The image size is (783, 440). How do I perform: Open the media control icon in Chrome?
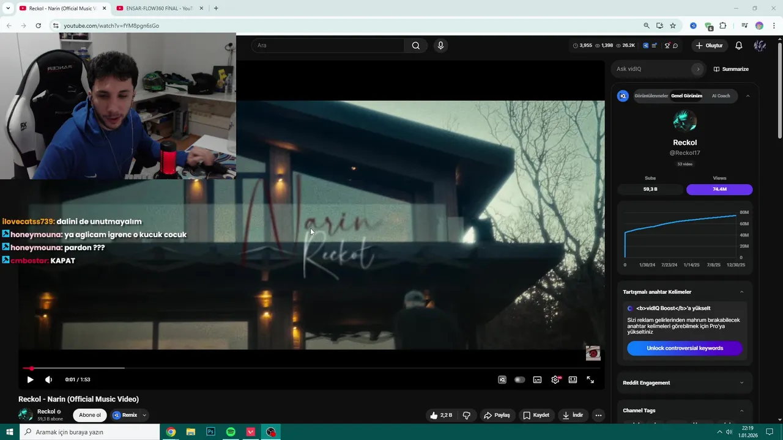(x=744, y=26)
